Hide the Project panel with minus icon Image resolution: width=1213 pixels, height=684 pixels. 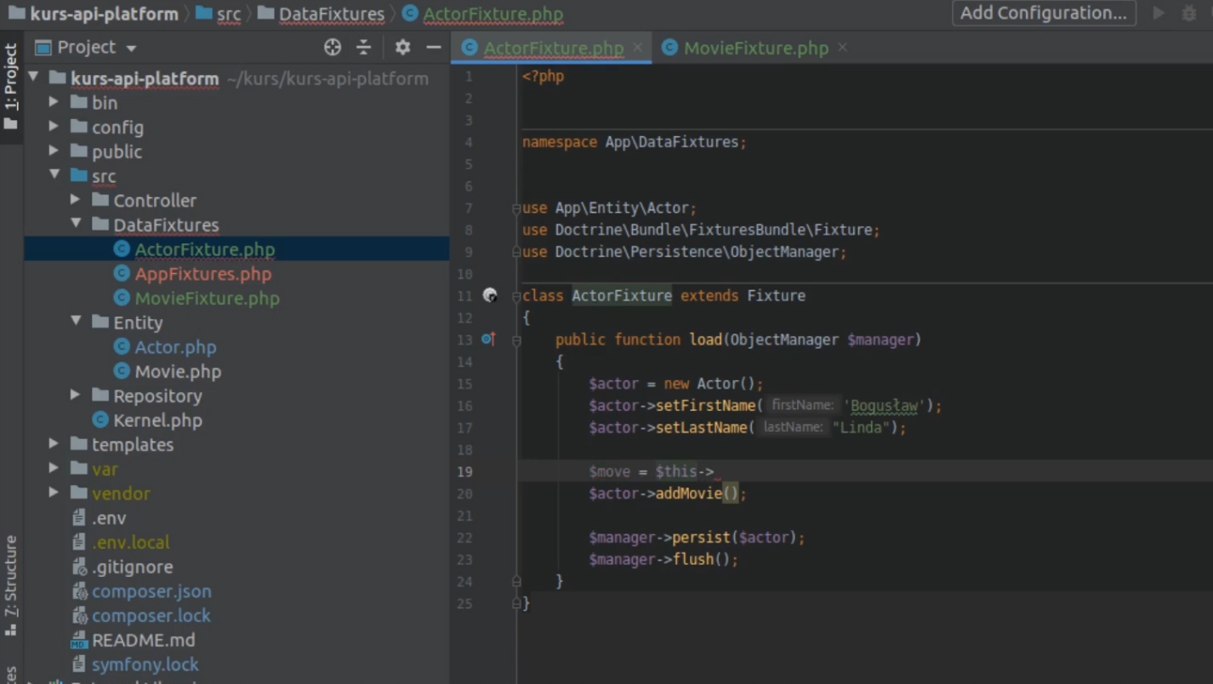pos(433,48)
